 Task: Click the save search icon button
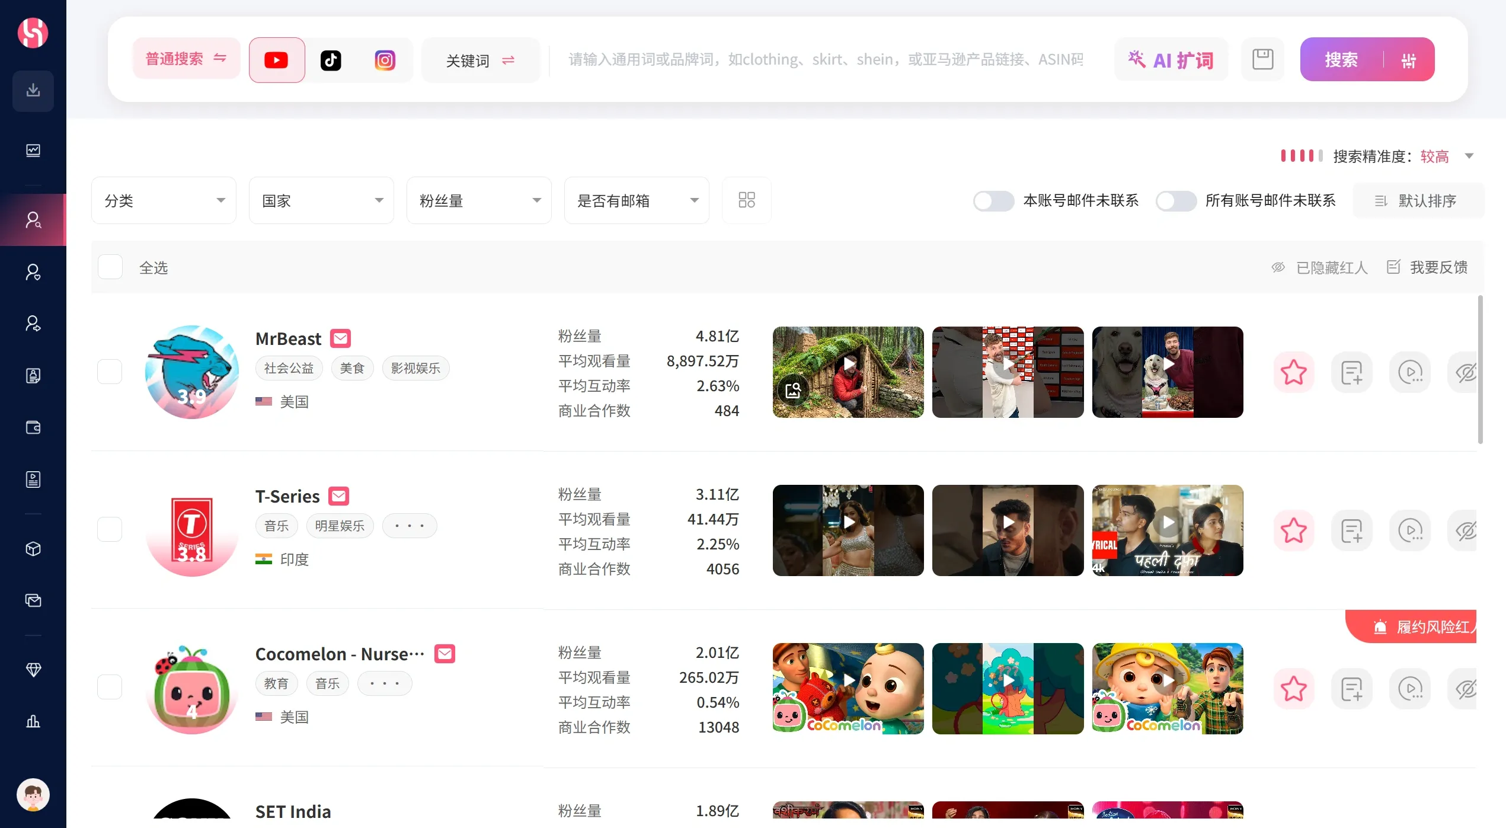(1262, 59)
